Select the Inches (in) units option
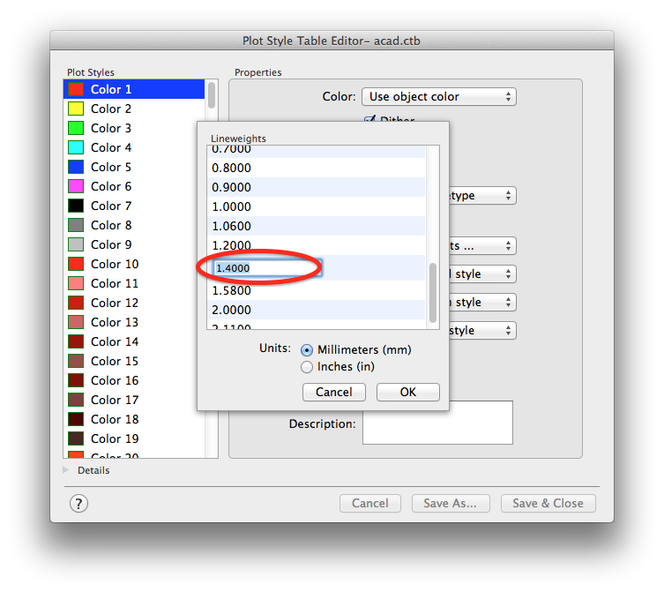Viewport: 664px width, 592px height. [307, 366]
